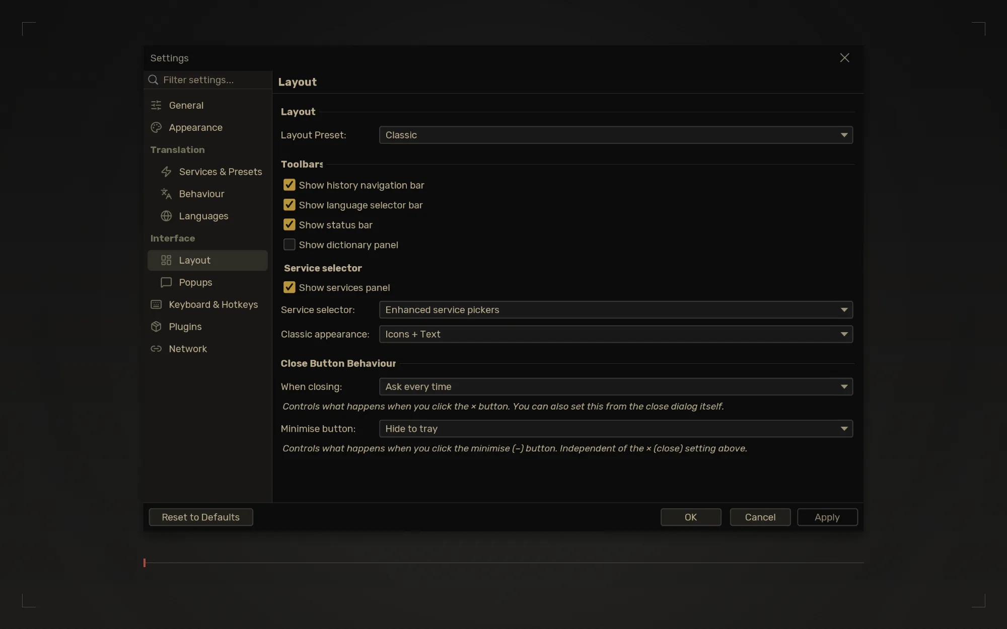Screen dimensions: 1007x629
Task: Open Keyboard & Hotkeys settings
Action: (x=207, y=304)
